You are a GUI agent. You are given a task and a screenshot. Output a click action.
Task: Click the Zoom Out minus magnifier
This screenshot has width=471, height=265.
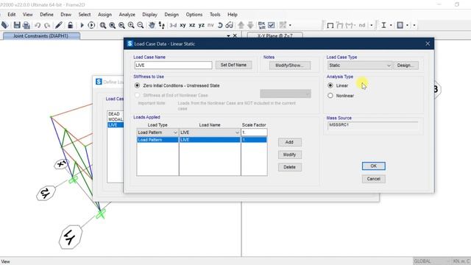click(x=141, y=25)
